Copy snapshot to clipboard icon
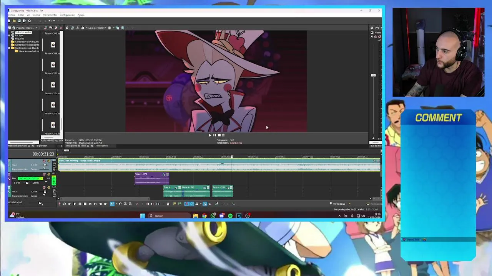 (118, 28)
